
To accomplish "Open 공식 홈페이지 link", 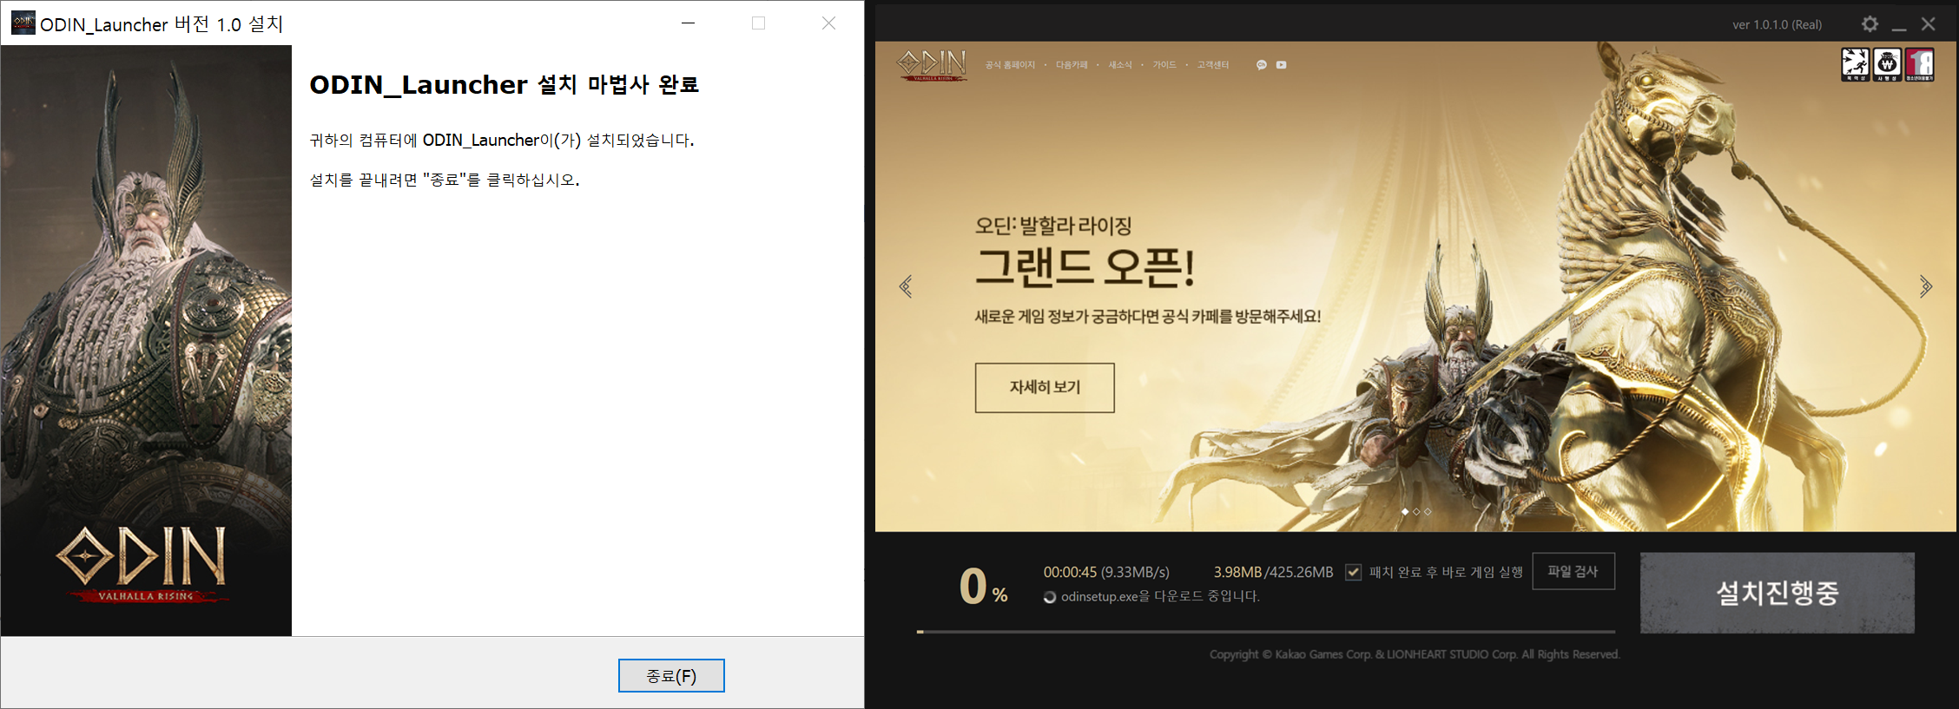I will tap(1010, 65).
